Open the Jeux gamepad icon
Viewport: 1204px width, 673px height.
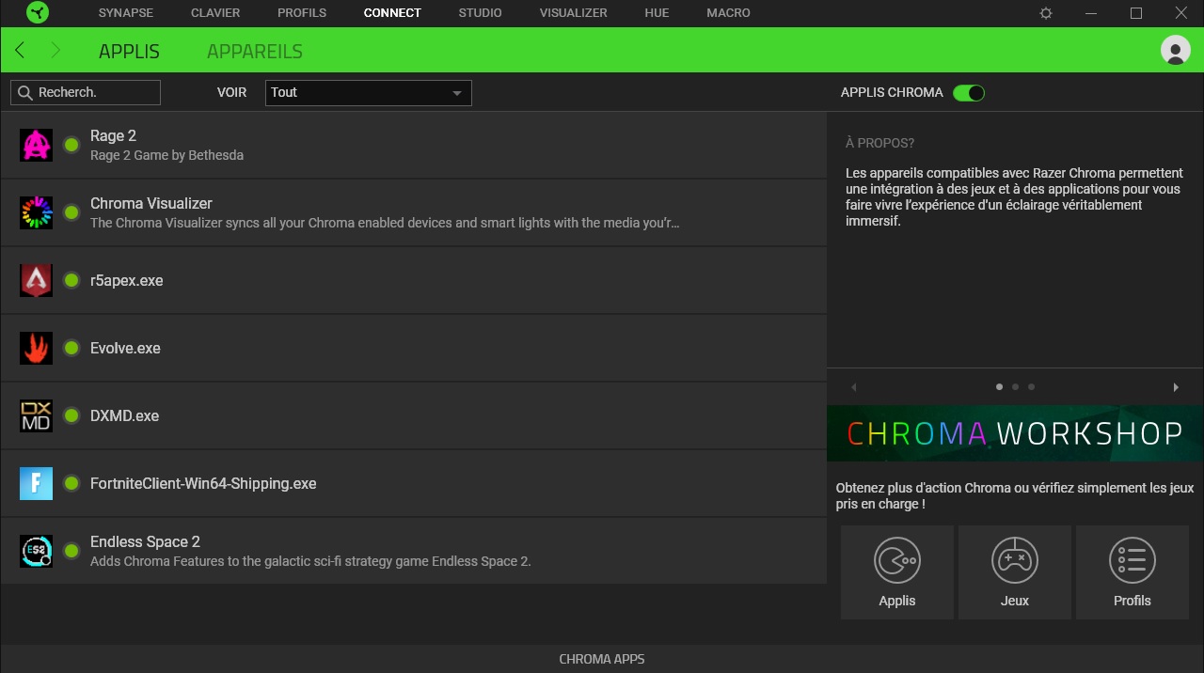click(1014, 560)
